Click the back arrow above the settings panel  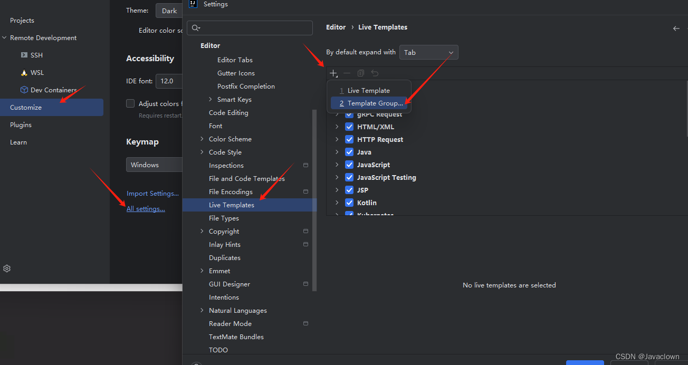point(676,28)
